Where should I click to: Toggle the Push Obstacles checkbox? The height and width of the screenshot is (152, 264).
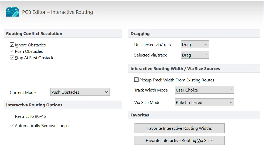point(12,51)
